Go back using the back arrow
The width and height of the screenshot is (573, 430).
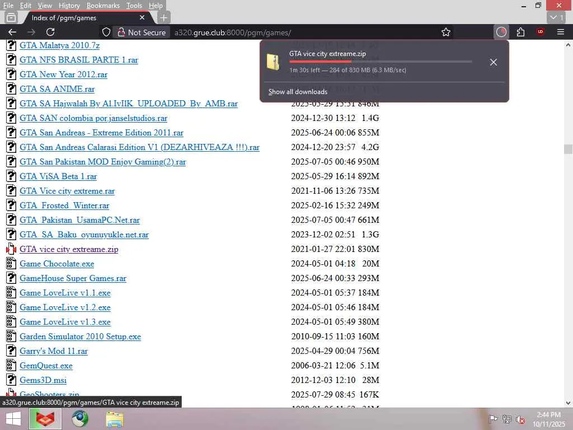(12, 32)
